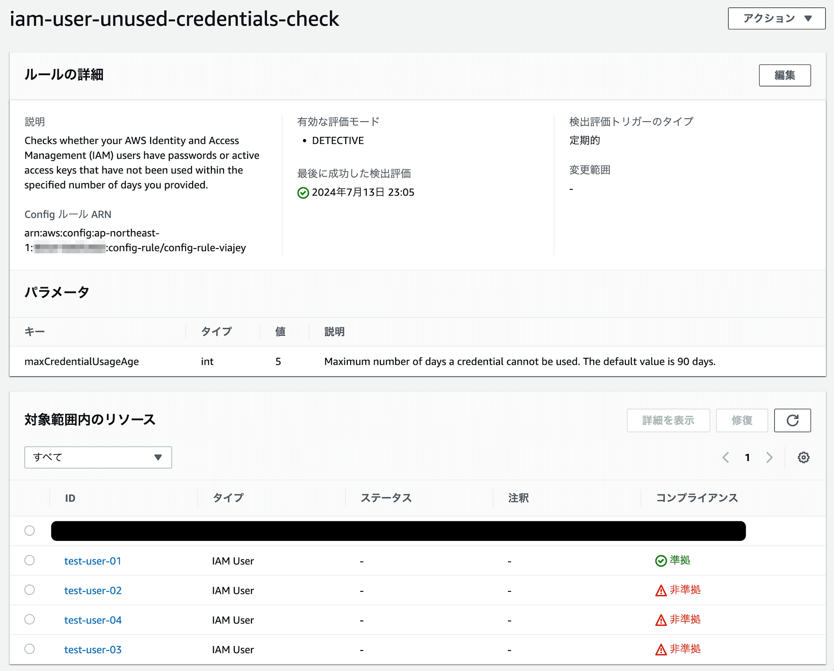Click the green check icon beside last evaluation date
This screenshot has width=834, height=671.
point(303,193)
